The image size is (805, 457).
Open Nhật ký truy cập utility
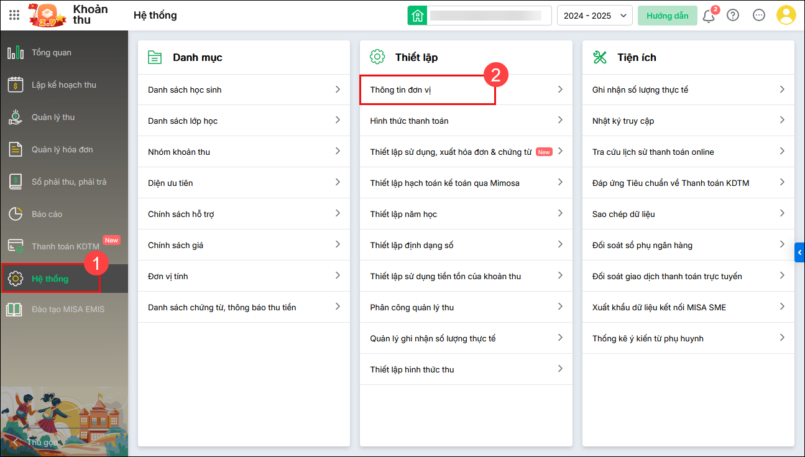[623, 121]
